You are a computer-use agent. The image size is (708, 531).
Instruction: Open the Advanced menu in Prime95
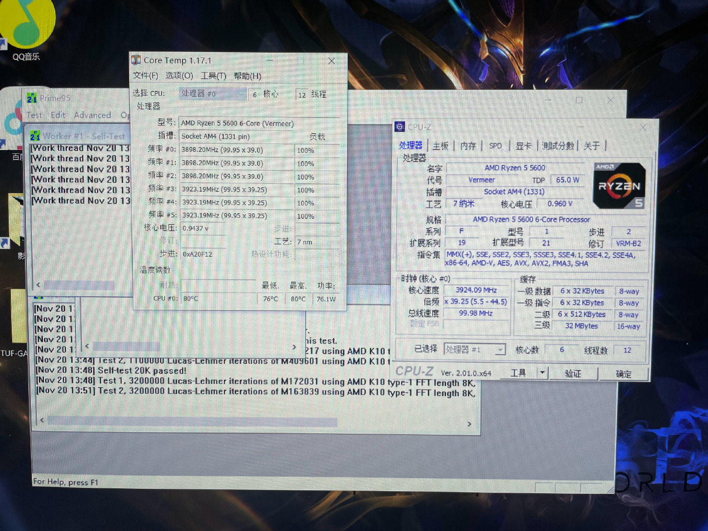point(93,115)
